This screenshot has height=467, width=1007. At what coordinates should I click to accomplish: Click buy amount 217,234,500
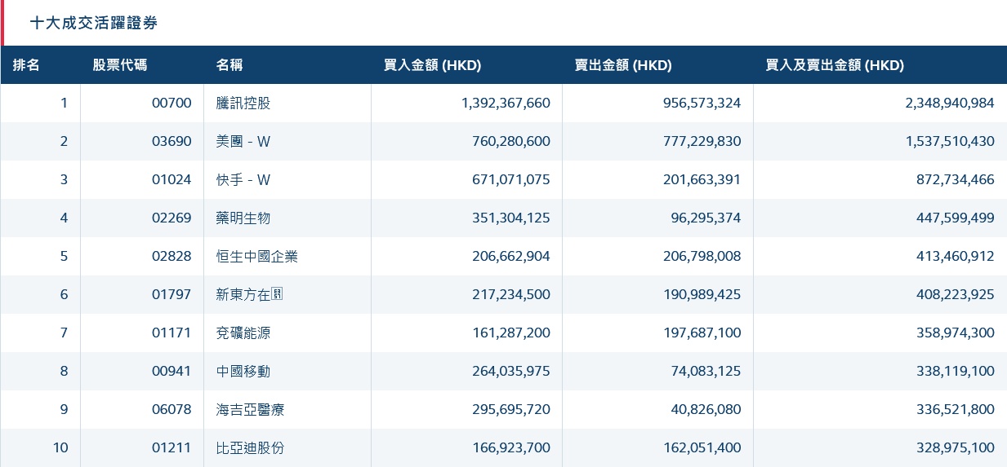[x=511, y=295]
